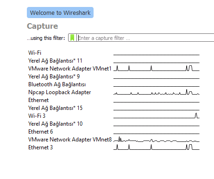This screenshot has height=179, width=214.
Task: Select Yerel Ağ Bağlantısı* 9 interface
Action: (x=54, y=77)
